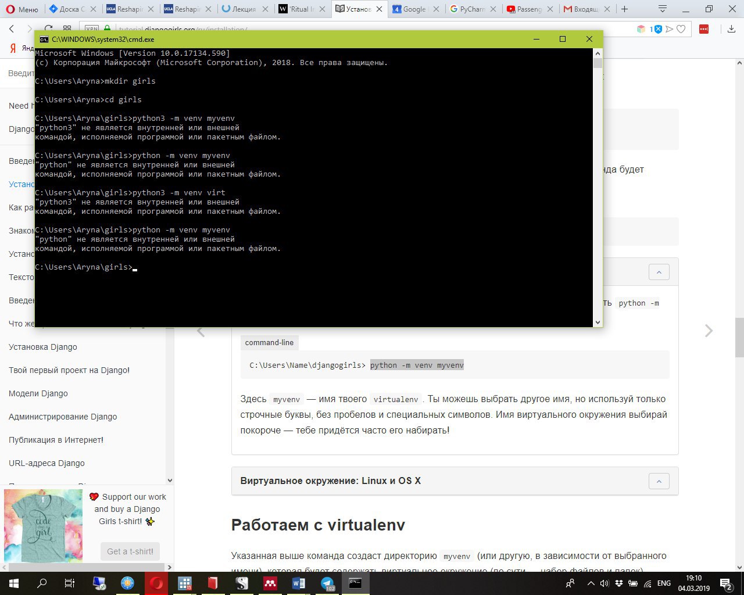Open the Установка Django sidebar link
The height and width of the screenshot is (595, 744).
(43, 347)
